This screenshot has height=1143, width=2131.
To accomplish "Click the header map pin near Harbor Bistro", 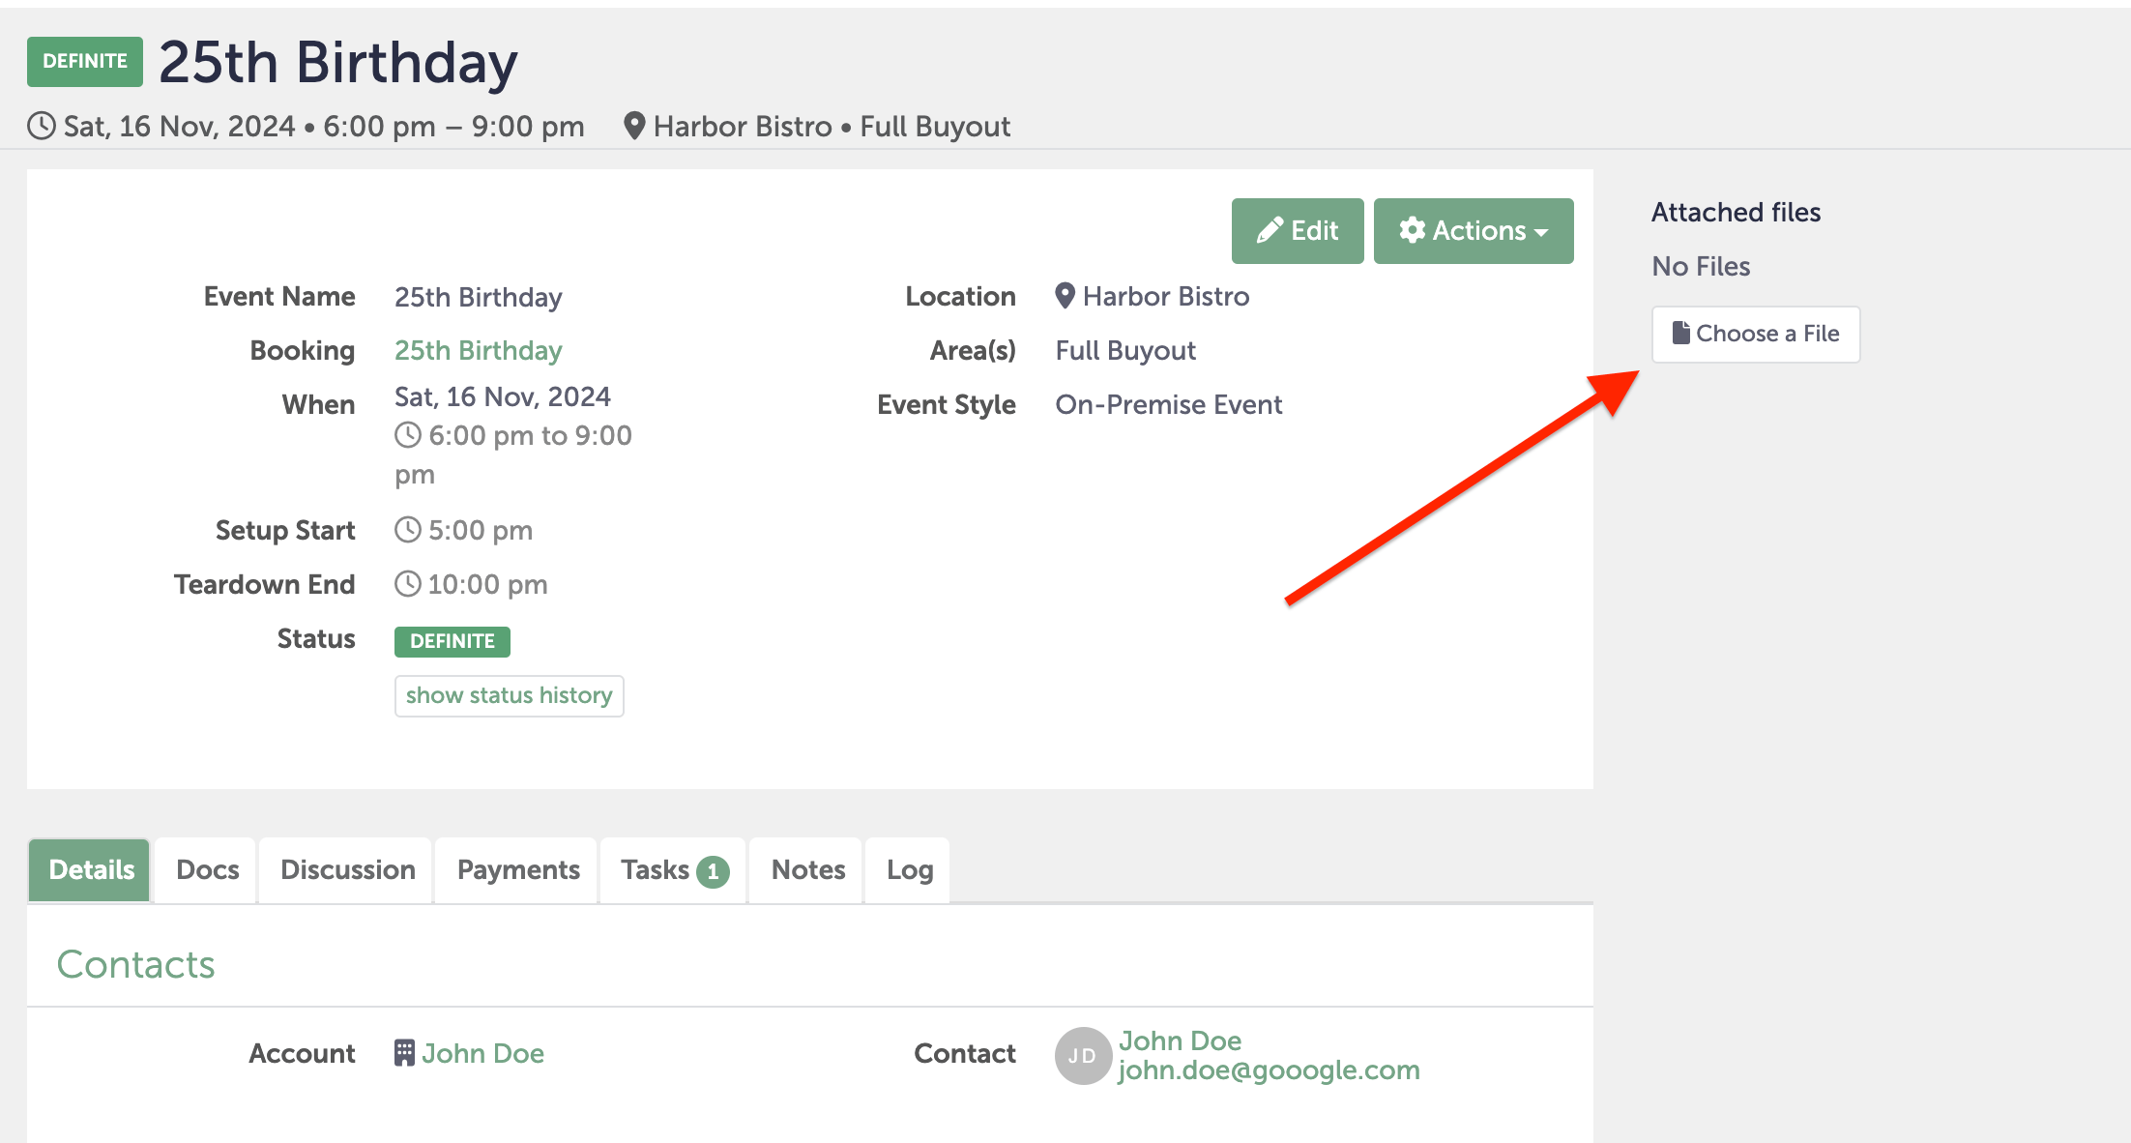I will [x=634, y=126].
